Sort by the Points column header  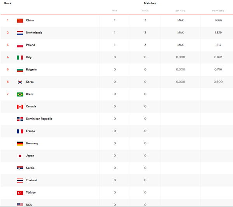pos(145,11)
